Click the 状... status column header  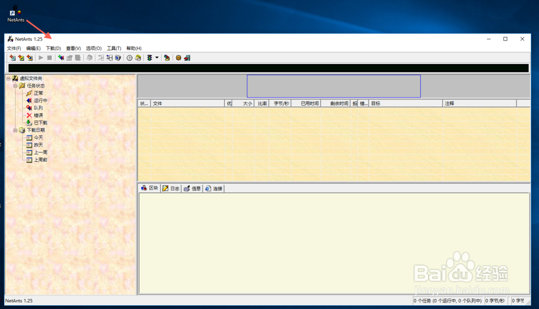click(144, 103)
